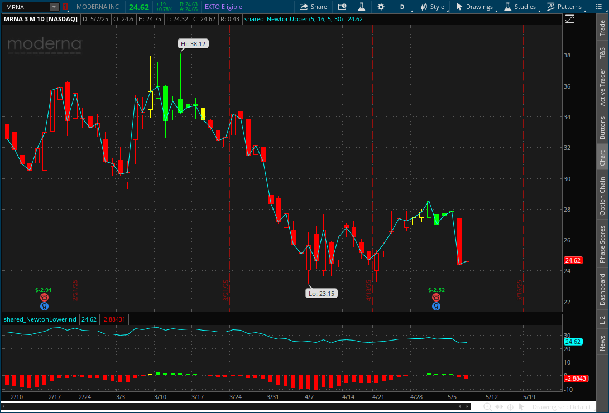
Task: Click the blue lightbulb icon under $-2.91
Action: click(44, 307)
